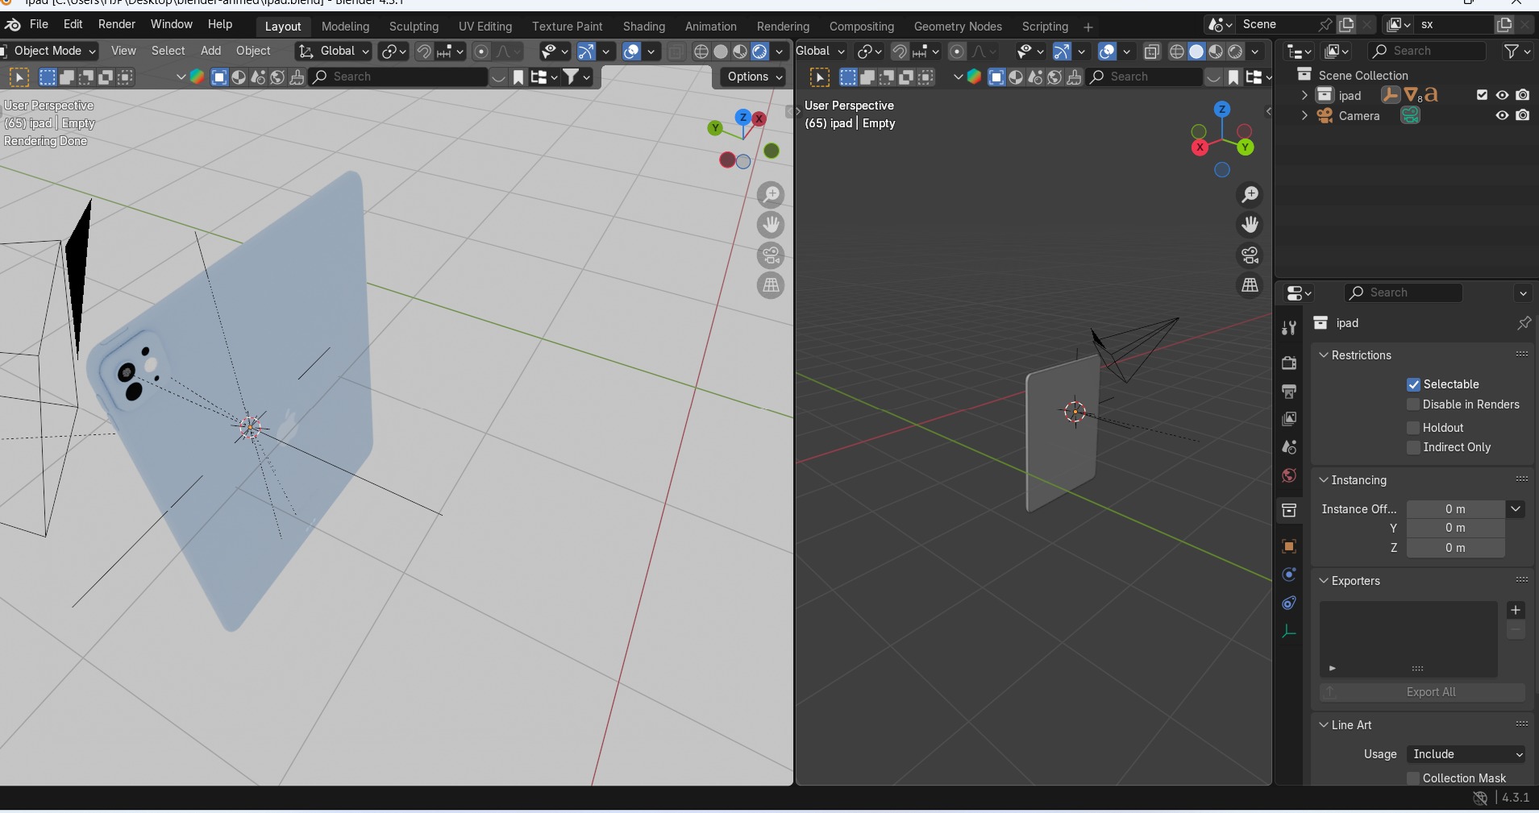Open the Output properties tab

point(1289,392)
